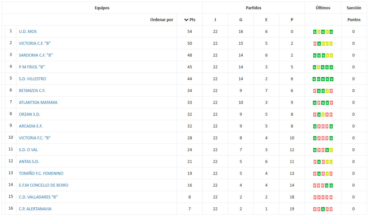Sort by the P losses column header
Image resolution: width=369 pixels, height=216 pixels.
click(292, 20)
